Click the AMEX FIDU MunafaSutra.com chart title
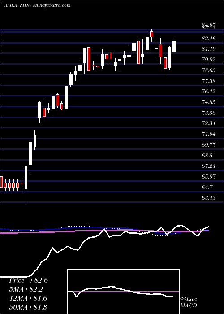This screenshot has height=314, width=224. [x=37, y=5]
